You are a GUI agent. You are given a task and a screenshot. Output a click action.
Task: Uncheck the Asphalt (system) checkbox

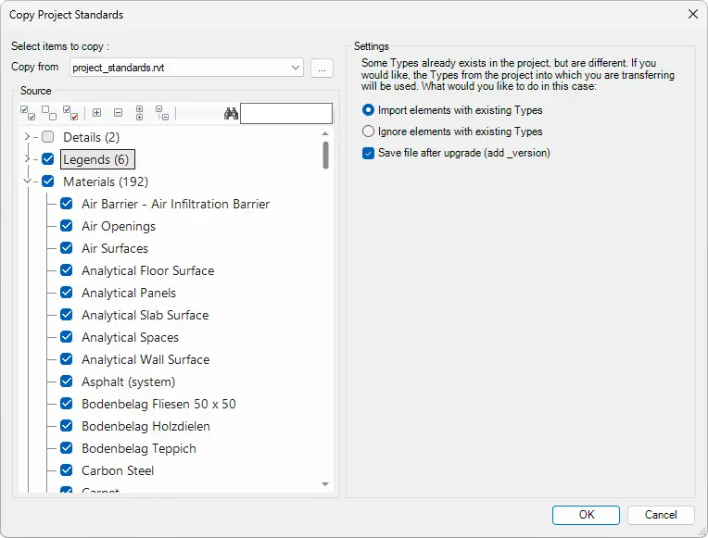coord(67,382)
